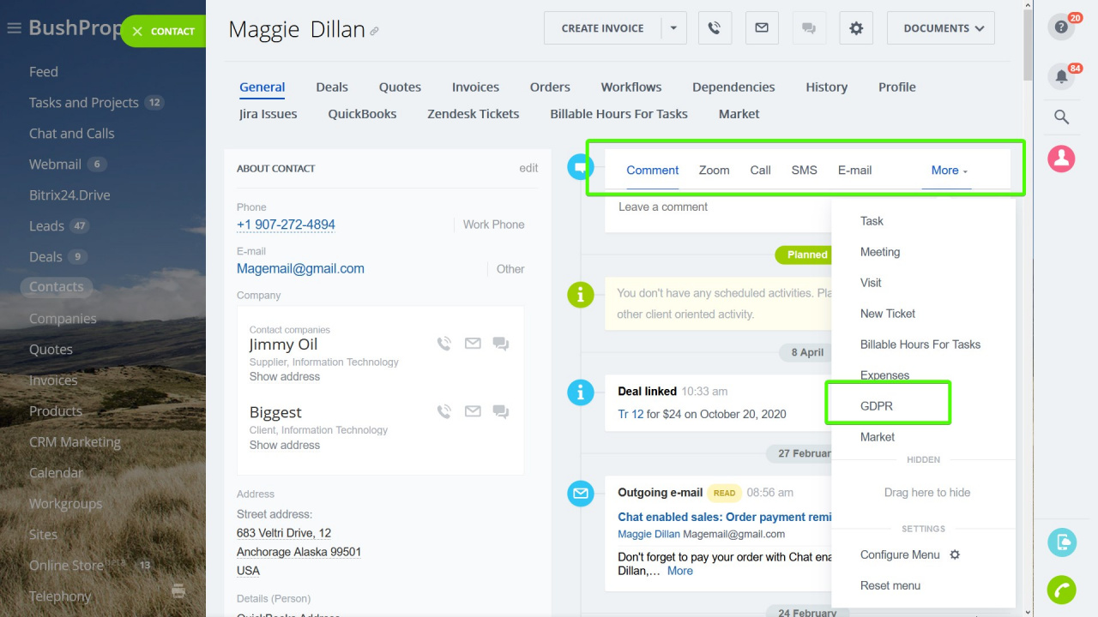
Task: Click the Jimmy Oil company name
Action: pyautogui.click(x=283, y=344)
